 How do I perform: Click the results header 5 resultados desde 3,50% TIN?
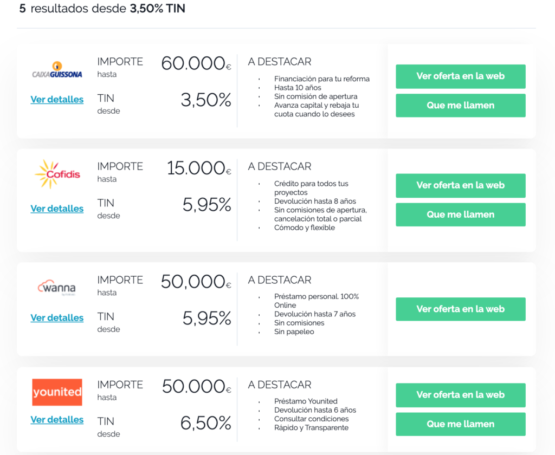(102, 8)
